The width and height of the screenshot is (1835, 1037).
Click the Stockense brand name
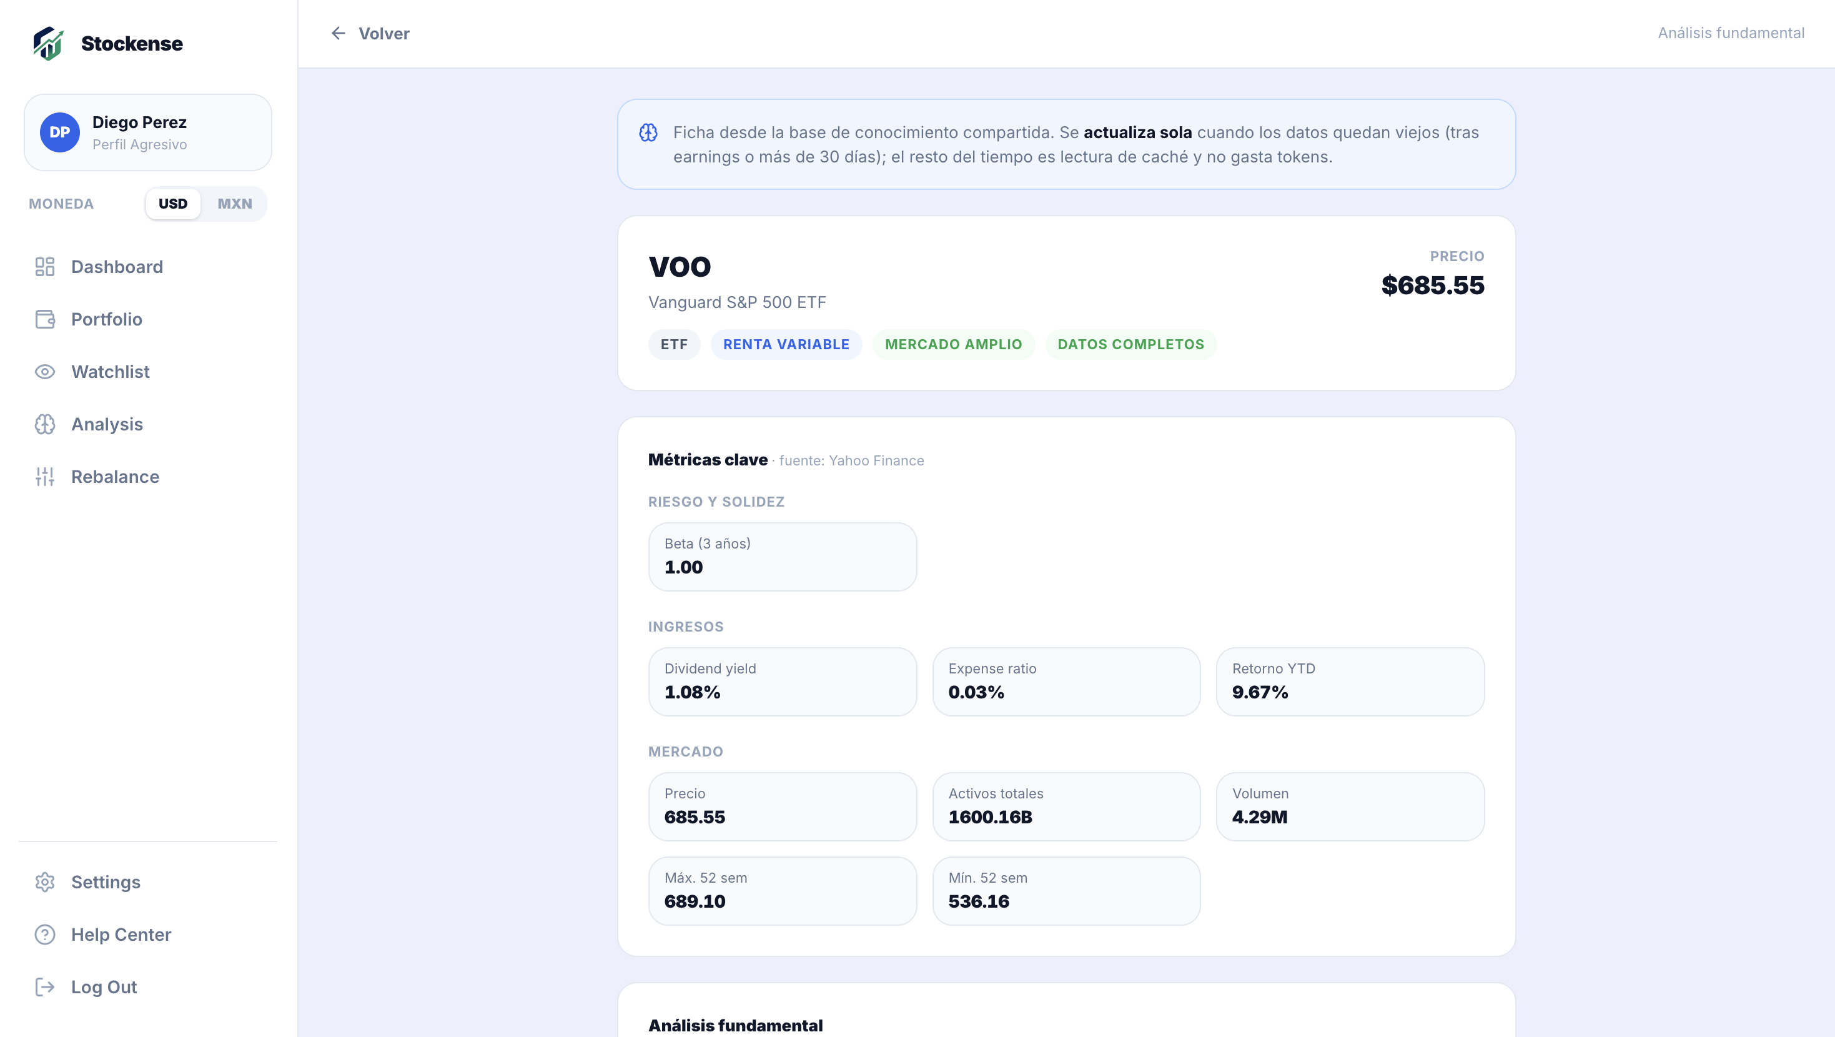click(x=132, y=44)
